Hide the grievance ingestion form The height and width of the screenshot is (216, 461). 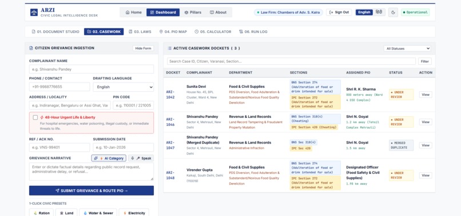click(143, 48)
